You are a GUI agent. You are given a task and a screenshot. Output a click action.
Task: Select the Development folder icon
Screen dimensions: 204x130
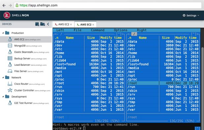point(7,96)
